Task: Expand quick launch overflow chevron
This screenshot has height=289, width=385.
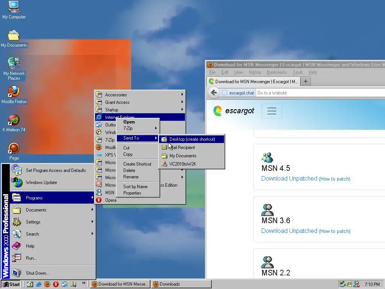Action: pyautogui.click(x=83, y=283)
